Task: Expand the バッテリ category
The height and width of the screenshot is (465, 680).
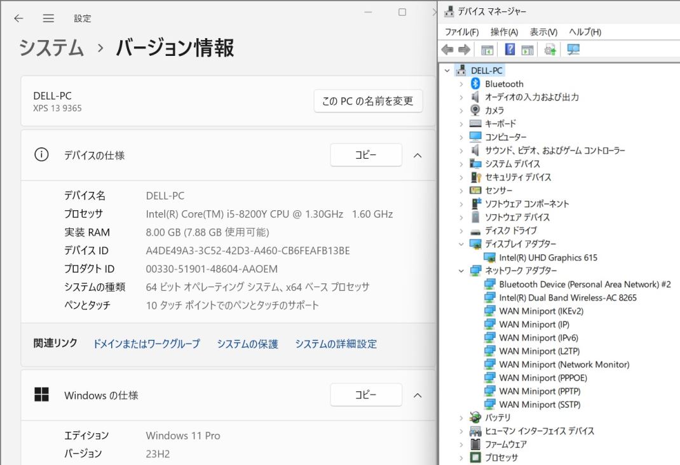Action: click(x=462, y=417)
